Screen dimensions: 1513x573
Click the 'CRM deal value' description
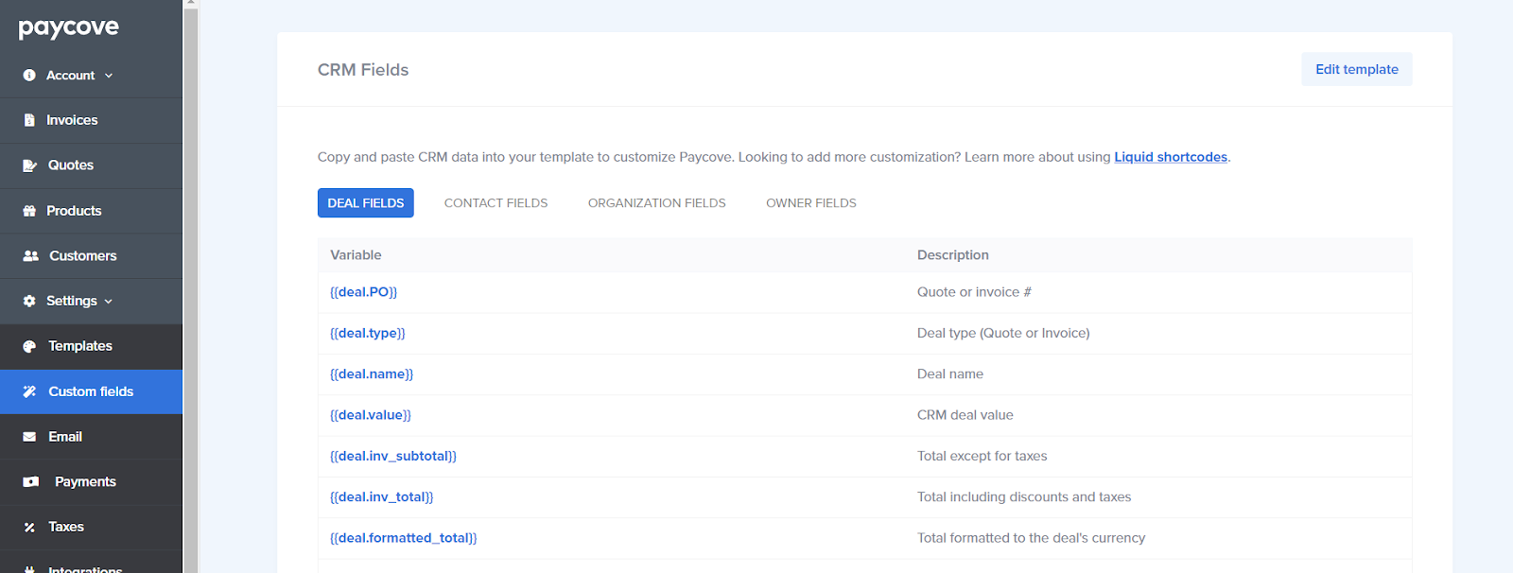965,415
